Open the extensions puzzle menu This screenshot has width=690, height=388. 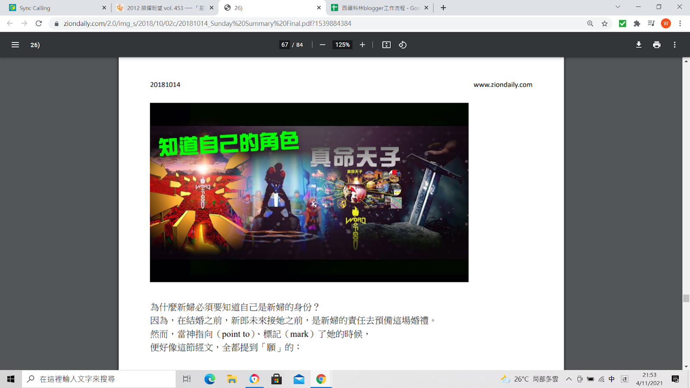(637, 24)
